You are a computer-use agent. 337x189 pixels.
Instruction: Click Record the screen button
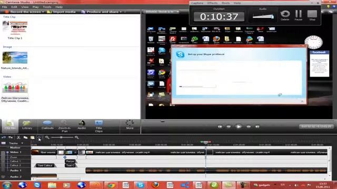(23, 12)
